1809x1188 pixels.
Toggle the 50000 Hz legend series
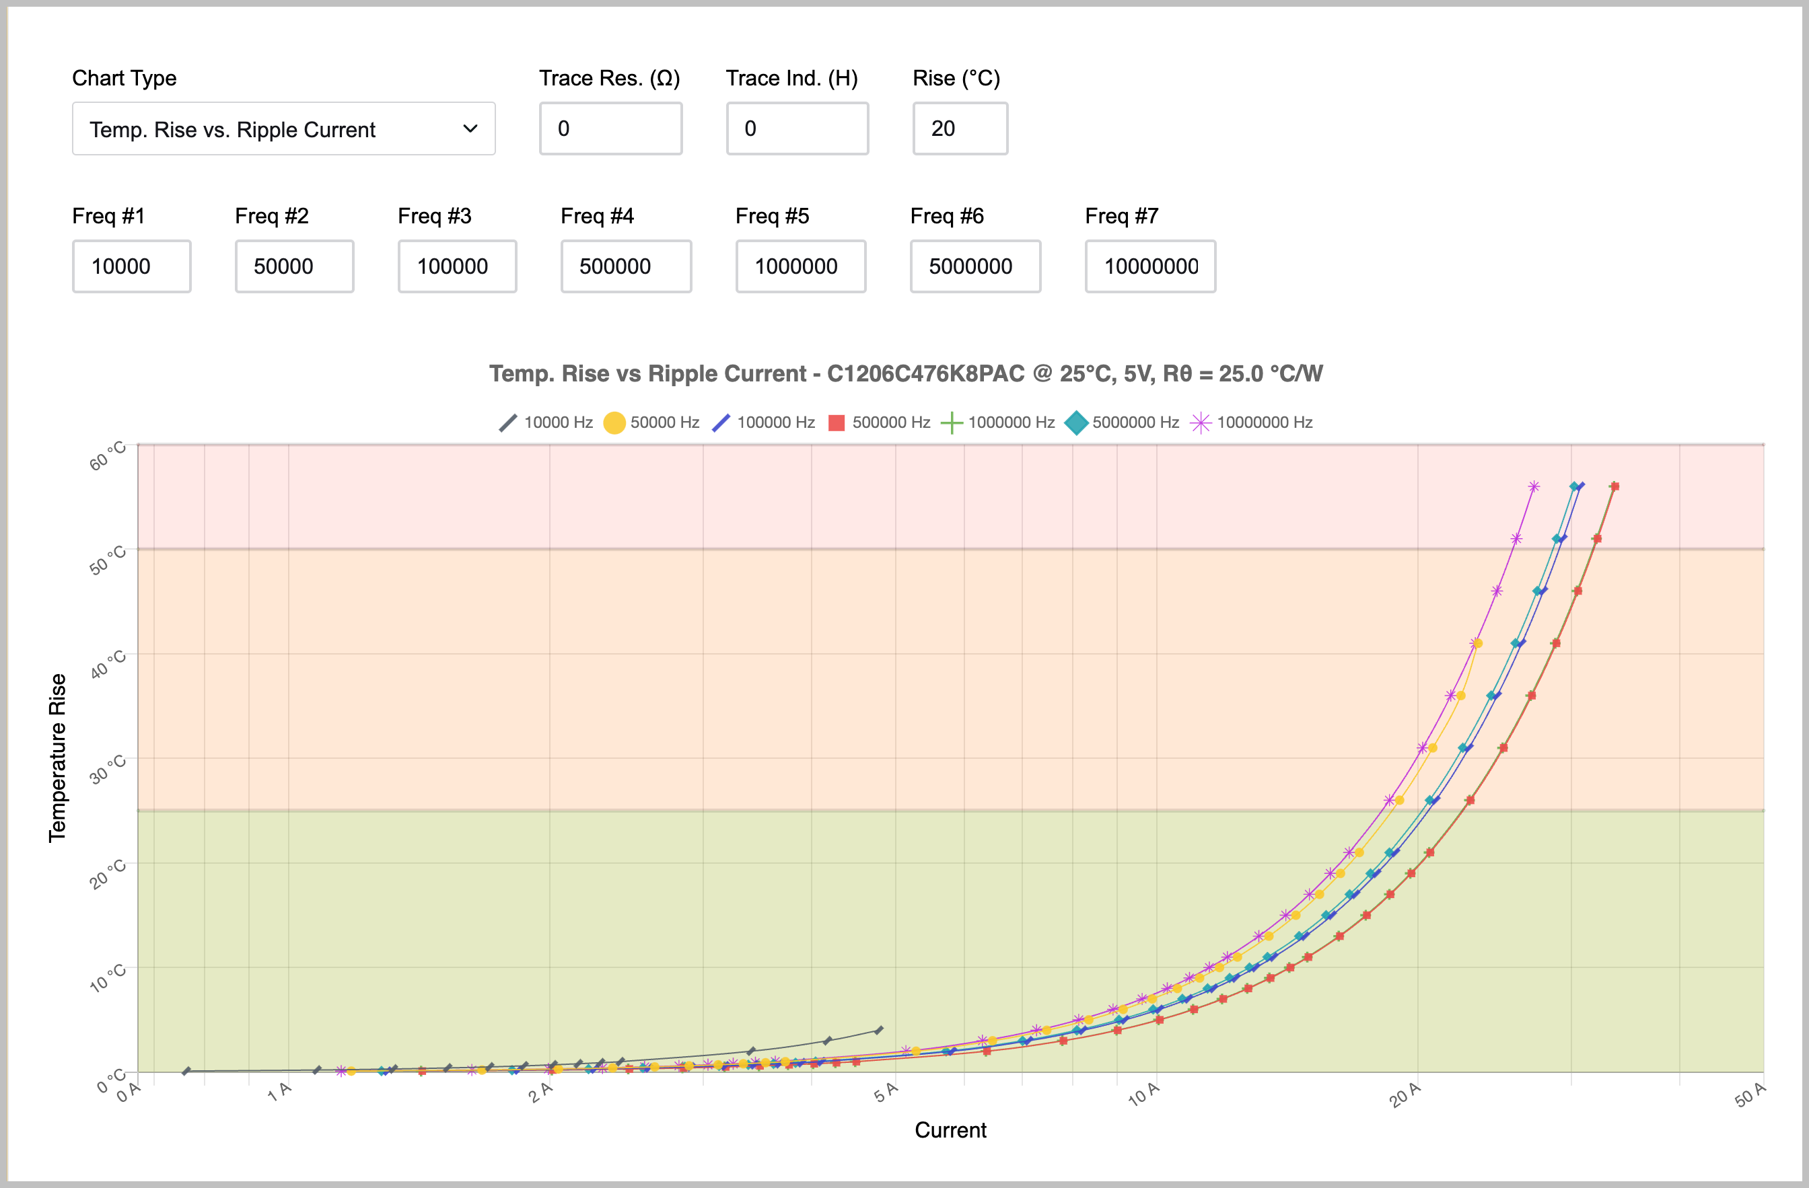(x=651, y=422)
